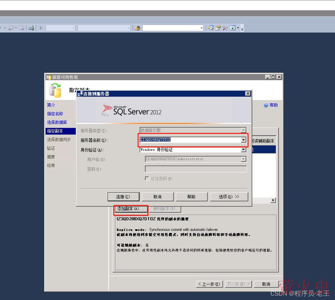The image size is (335, 300).
Task: Open the 身份验证 dropdown list
Action: (243, 150)
